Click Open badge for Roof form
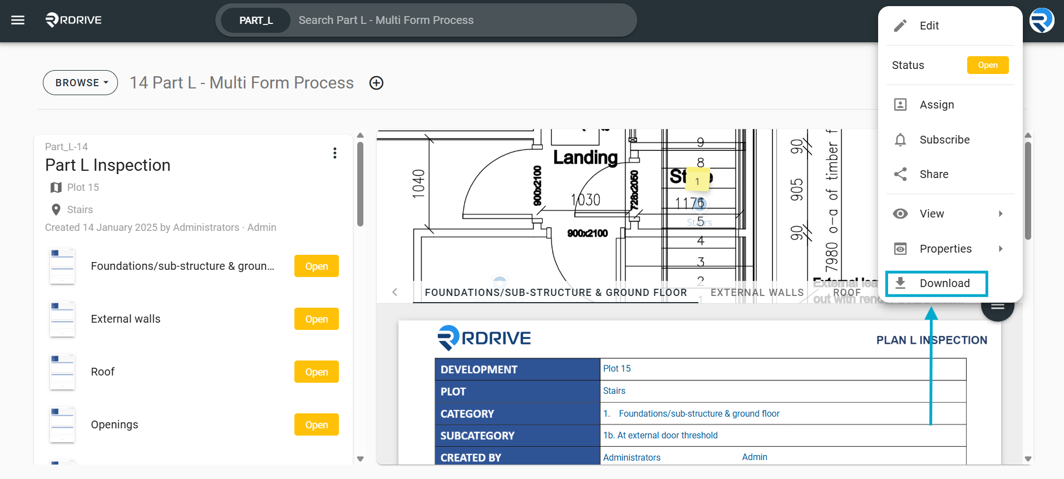 tap(317, 372)
